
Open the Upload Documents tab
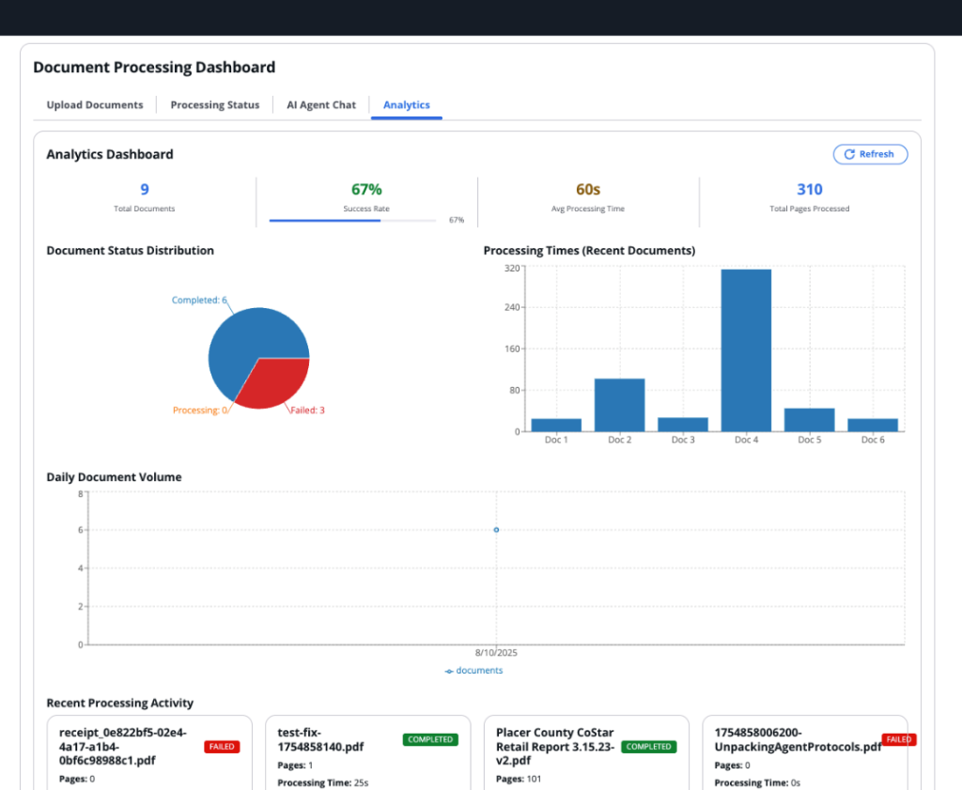[95, 105]
